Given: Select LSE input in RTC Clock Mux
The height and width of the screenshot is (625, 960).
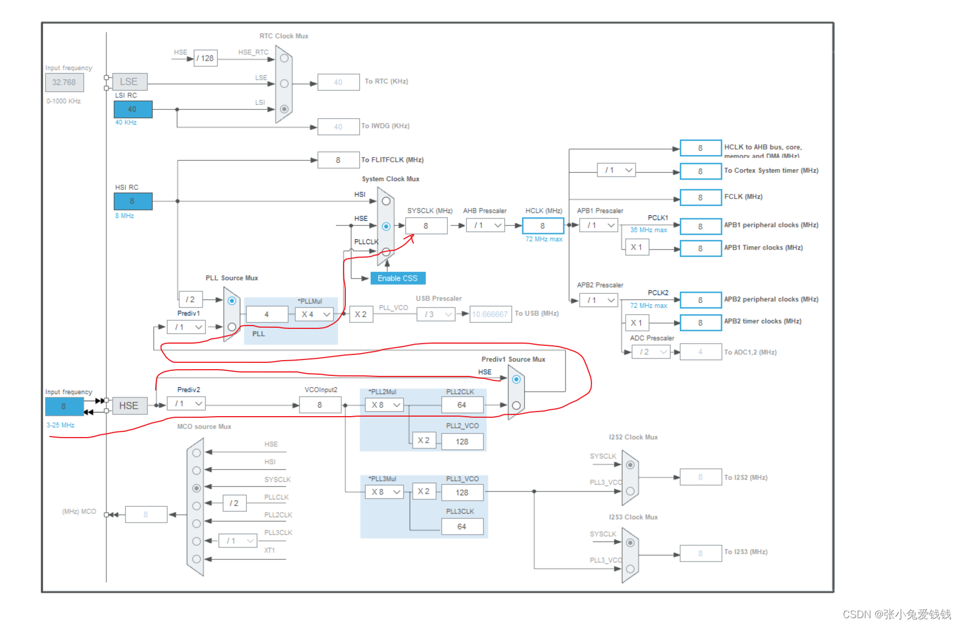Looking at the screenshot, I should click(284, 84).
